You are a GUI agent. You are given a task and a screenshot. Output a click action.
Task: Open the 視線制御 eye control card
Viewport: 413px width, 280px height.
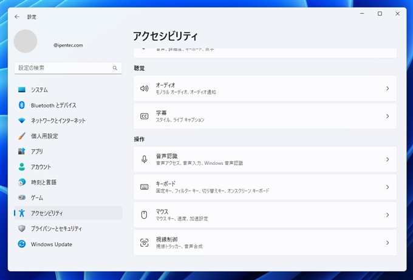pyautogui.click(x=265, y=242)
